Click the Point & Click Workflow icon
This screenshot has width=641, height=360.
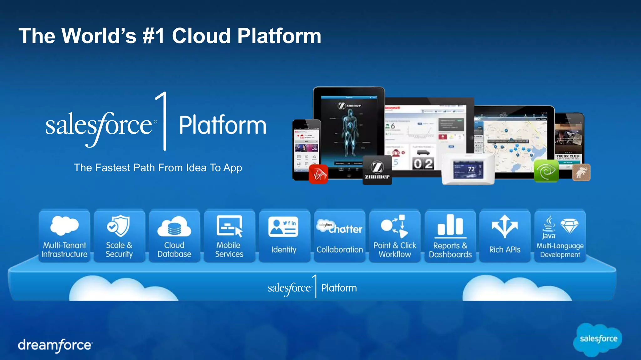pyautogui.click(x=395, y=226)
